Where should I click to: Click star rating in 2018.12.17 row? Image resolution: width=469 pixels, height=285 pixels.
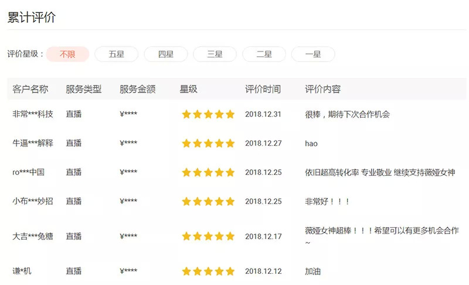208,236
